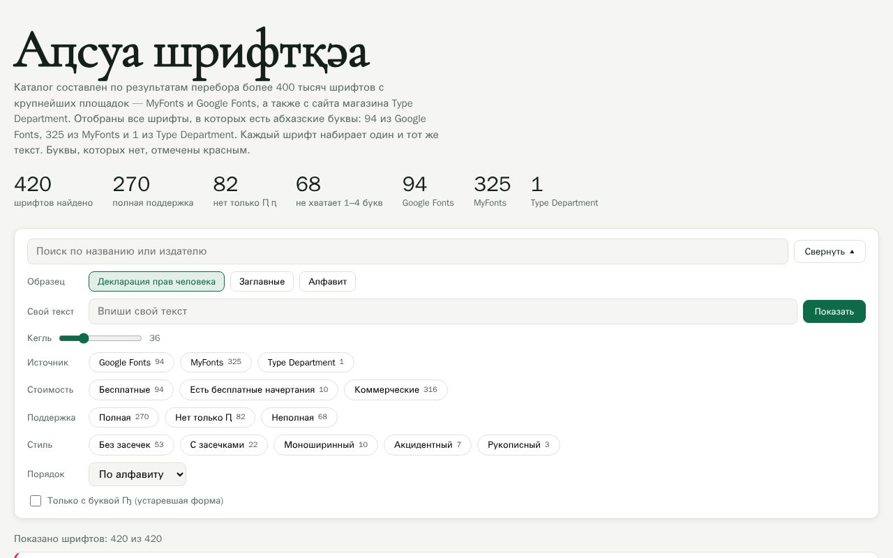This screenshot has height=558, width=893.
Task: Tick the Только с буквой Ҧ checkbox
Action: (x=36, y=501)
